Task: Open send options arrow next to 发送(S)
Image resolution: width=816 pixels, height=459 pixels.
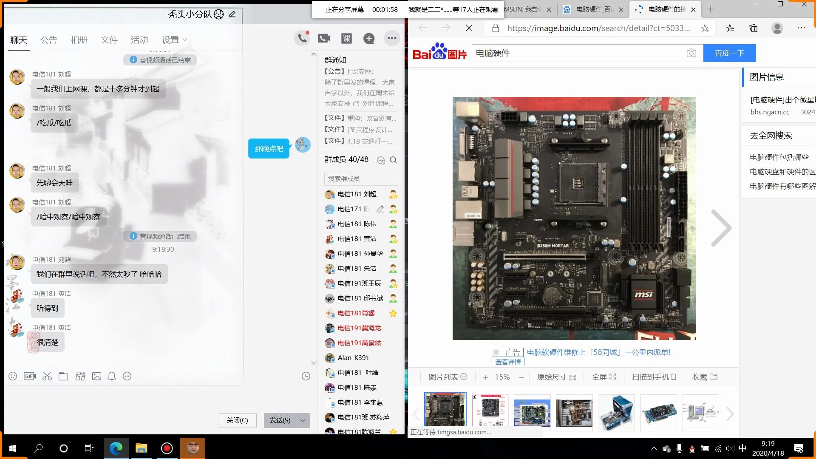Action: 303,420
